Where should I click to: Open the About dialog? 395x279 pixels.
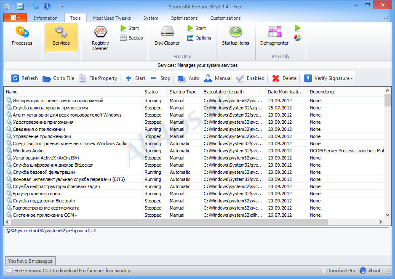pyautogui.click(x=370, y=271)
